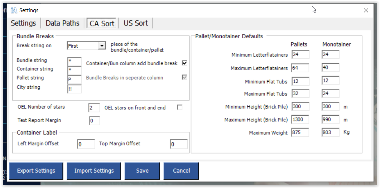The image size is (380, 188).
Task: Click Monotainer Maximum Letterflatainers field
Action: tap(331, 68)
